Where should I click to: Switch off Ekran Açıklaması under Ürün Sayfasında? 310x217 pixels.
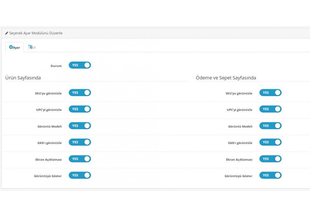click(80, 159)
